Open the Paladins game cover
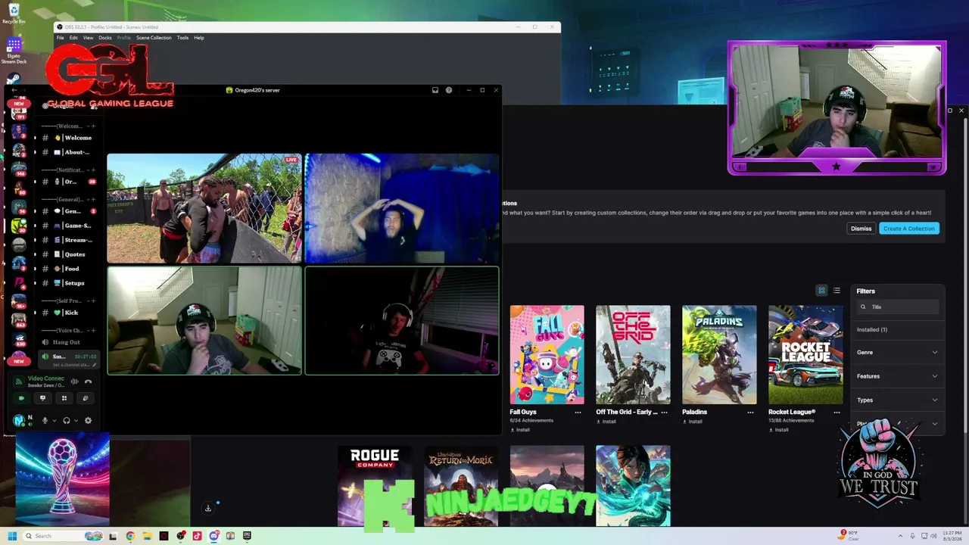Screen dimensions: 969x545 coord(719,354)
